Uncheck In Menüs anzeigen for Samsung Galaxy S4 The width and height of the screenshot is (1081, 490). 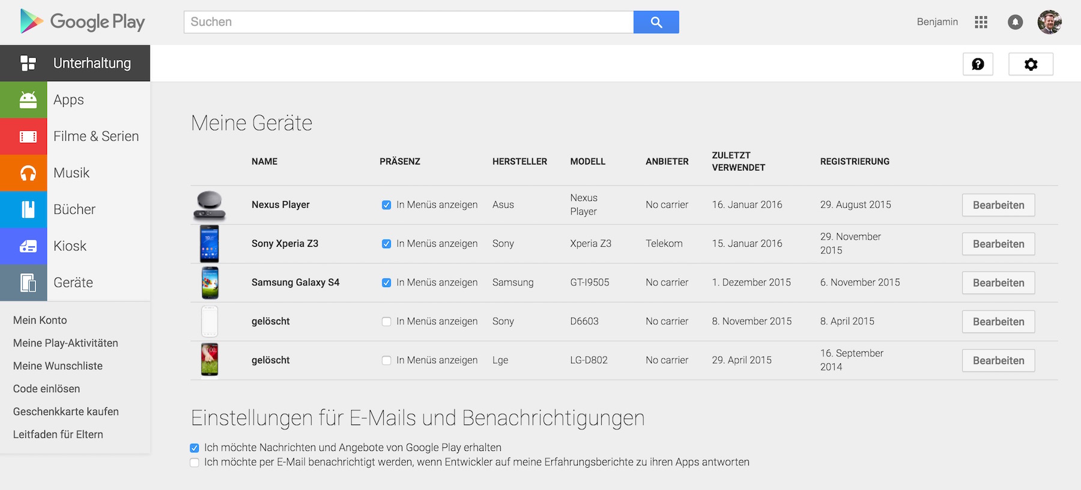387,283
